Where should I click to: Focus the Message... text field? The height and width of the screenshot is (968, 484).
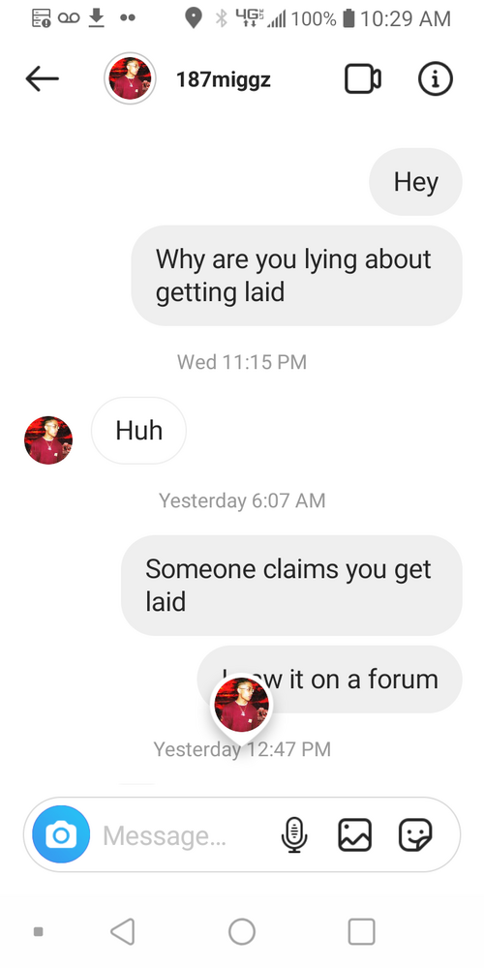point(185,835)
